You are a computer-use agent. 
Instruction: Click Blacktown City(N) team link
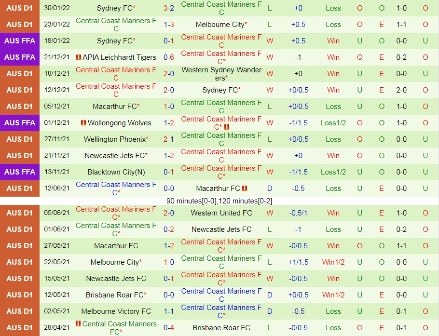pos(116,172)
